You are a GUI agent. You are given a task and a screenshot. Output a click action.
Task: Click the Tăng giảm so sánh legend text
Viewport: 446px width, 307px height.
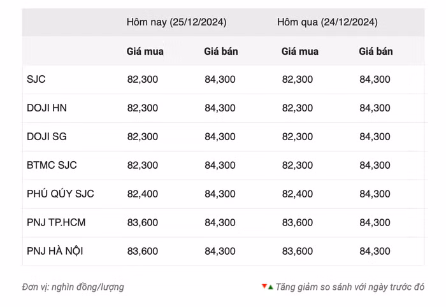(x=350, y=287)
